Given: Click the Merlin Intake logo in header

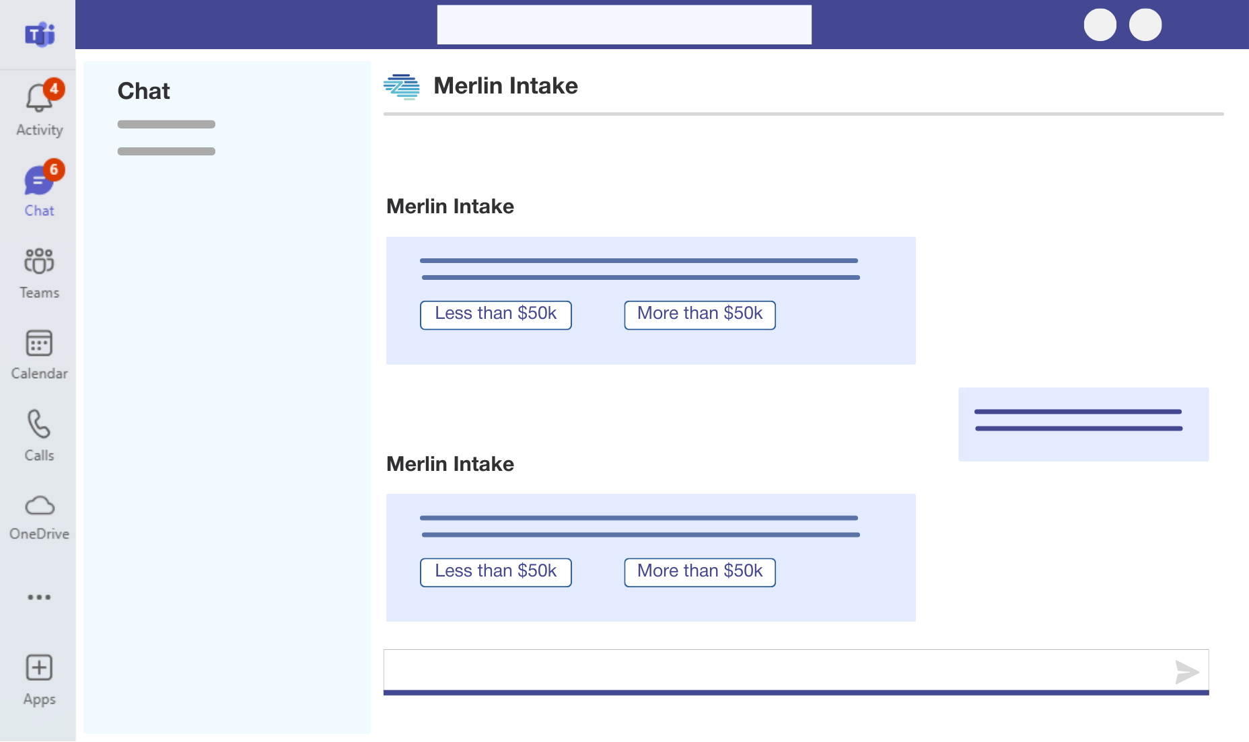Looking at the screenshot, I should click(x=402, y=86).
